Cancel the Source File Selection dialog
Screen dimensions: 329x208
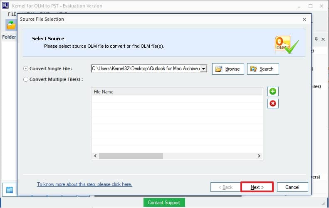click(292, 187)
